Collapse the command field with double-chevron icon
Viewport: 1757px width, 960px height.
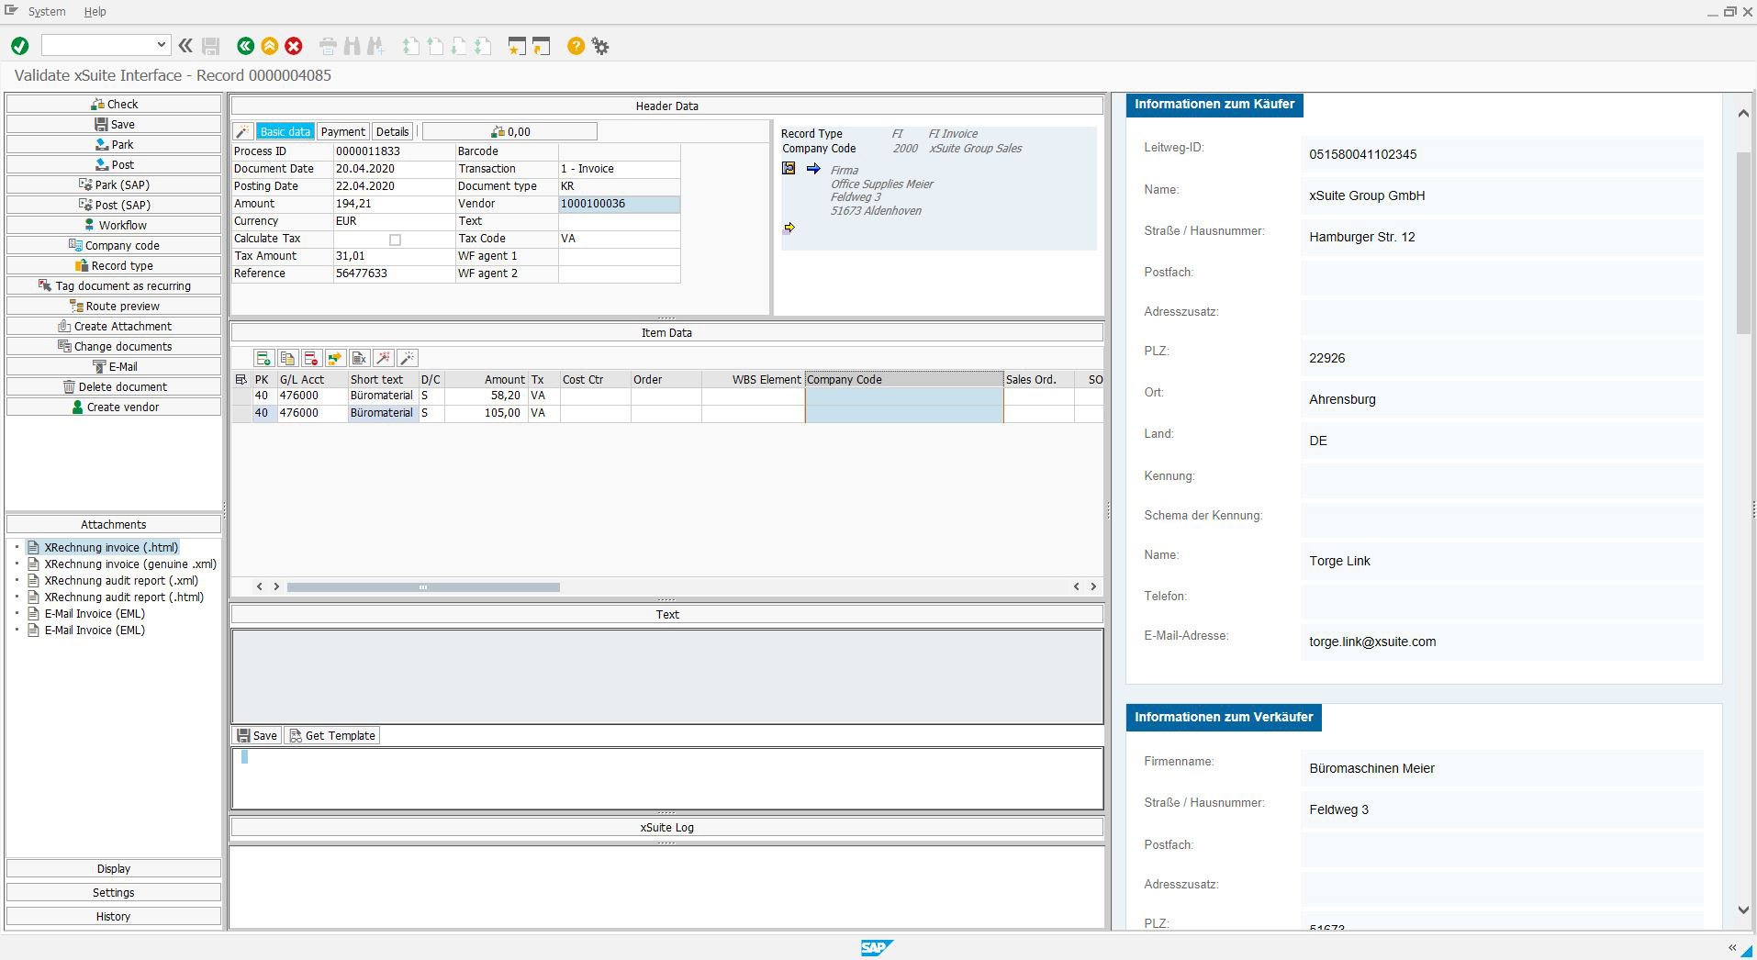185,46
